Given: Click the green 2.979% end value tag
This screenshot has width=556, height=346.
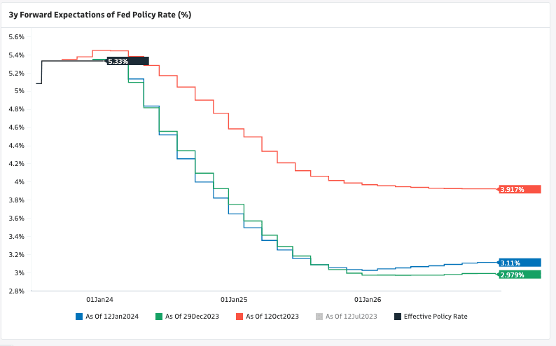Looking at the screenshot, I should pos(519,275).
